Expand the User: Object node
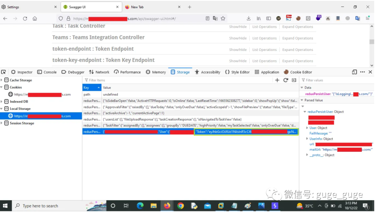Viewport: 375px width, 212px height. click(307, 128)
